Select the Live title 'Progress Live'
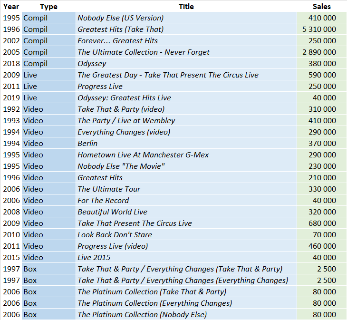 (100, 87)
